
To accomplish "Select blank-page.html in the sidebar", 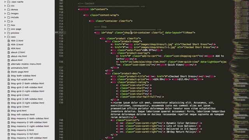I will [x=20, y=72].
